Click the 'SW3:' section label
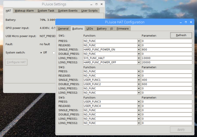 [x=62, y=98]
